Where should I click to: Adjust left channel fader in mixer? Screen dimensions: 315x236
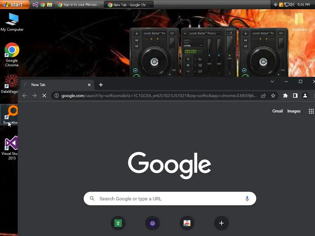pos(209,64)
